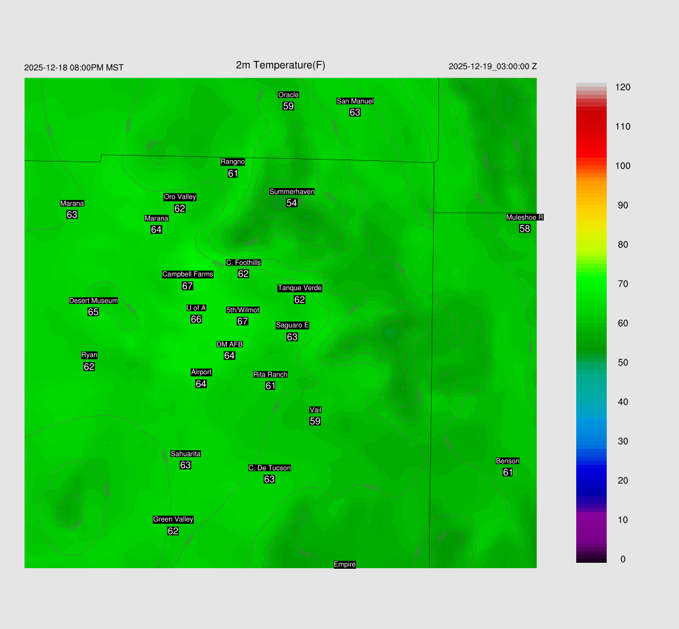This screenshot has height=629, width=679.
Task: Pick the Desert Museum station label
Action: pyautogui.click(x=93, y=301)
